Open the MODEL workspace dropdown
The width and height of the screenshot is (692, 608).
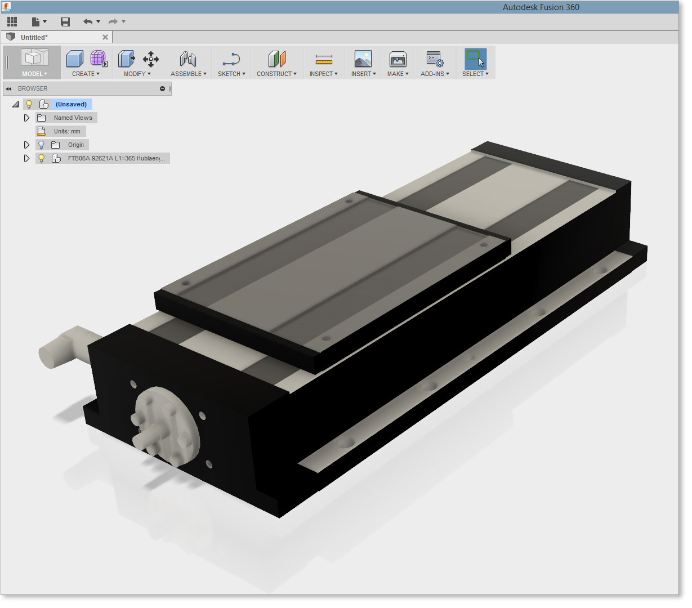click(34, 74)
